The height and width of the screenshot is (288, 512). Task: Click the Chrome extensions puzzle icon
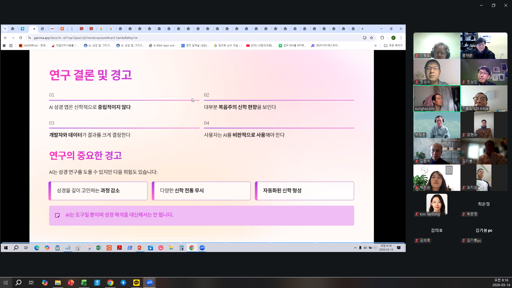(382, 38)
